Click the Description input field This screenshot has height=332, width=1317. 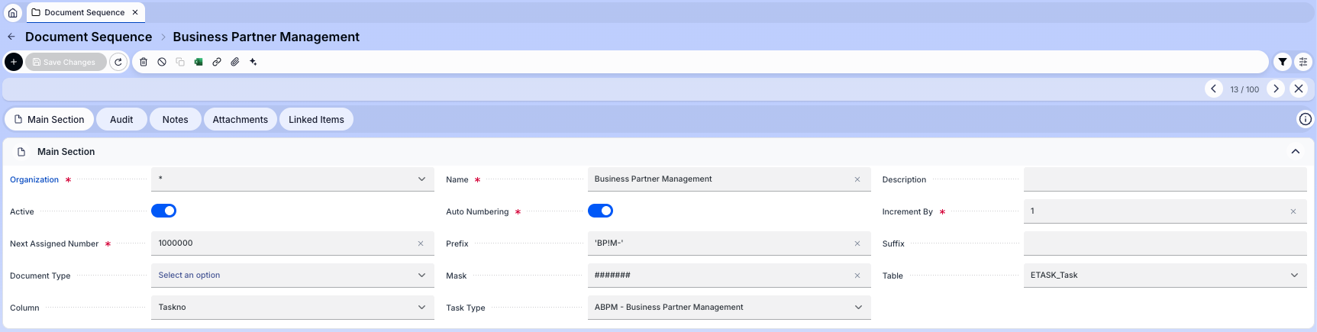tap(1164, 179)
